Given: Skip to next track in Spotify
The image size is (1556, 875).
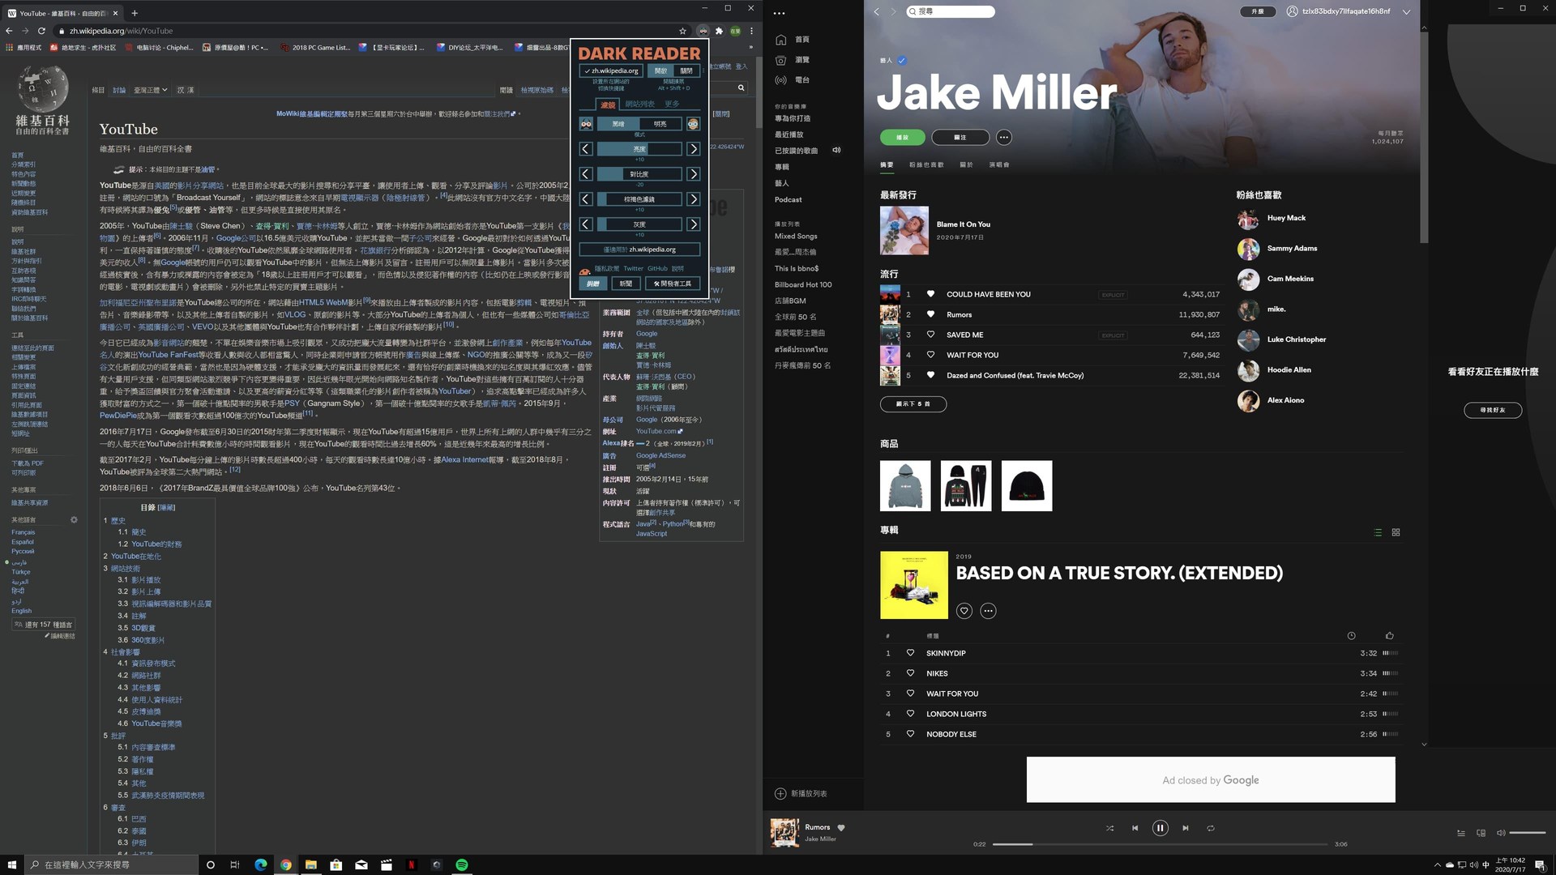Looking at the screenshot, I should pyautogui.click(x=1186, y=828).
